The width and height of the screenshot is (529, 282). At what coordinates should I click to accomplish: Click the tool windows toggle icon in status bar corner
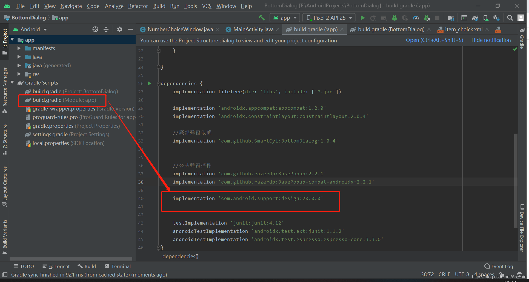[5, 275]
